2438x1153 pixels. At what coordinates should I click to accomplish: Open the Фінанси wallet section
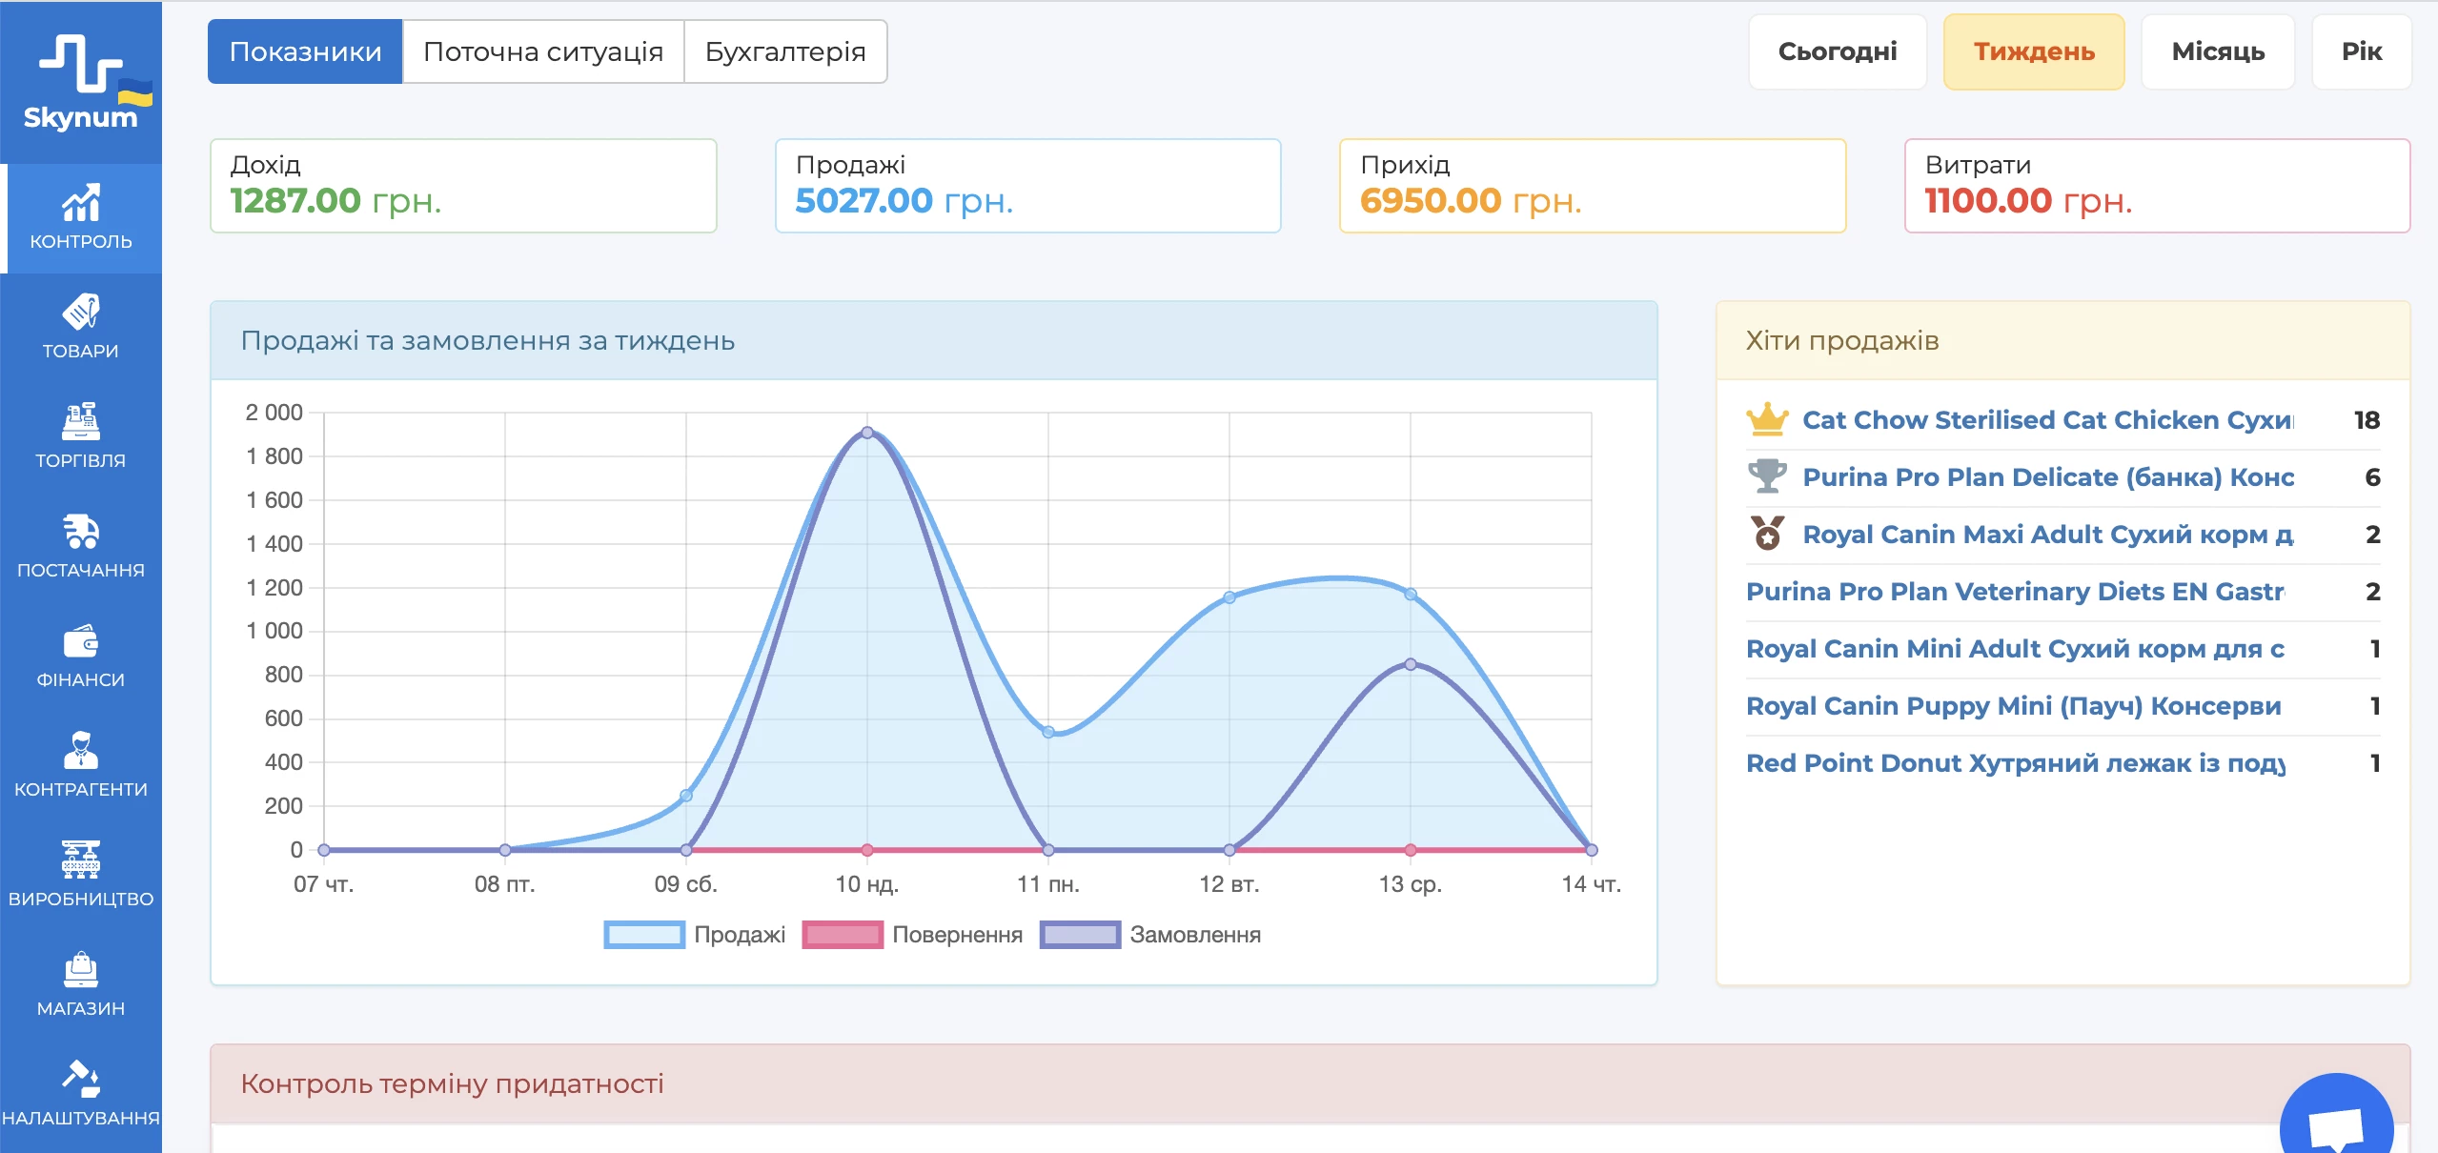click(81, 657)
